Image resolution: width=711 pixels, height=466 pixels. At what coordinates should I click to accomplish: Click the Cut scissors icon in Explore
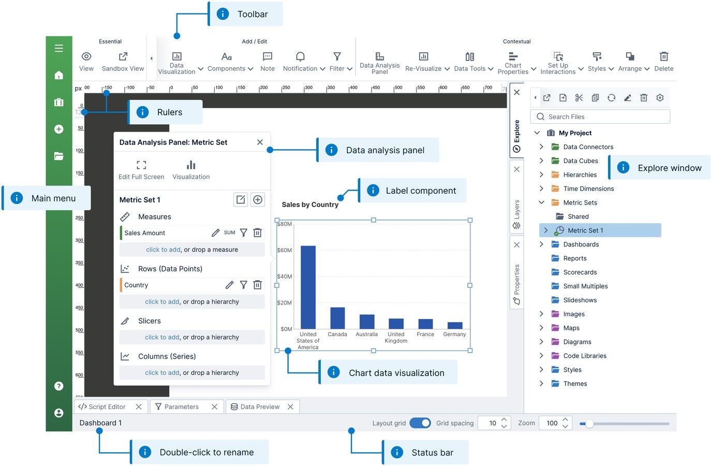[x=579, y=97]
